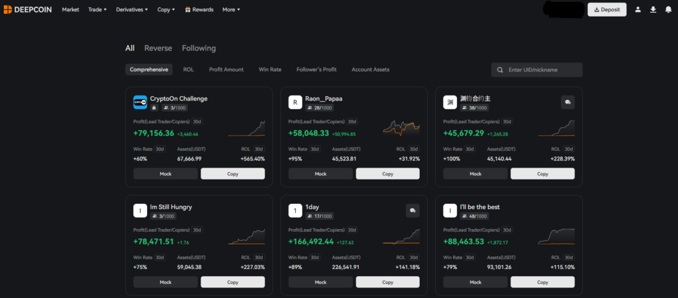The width and height of the screenshot is (678, 298).
Task: Click I'll be the best avatar
Action: click(450, 211)
